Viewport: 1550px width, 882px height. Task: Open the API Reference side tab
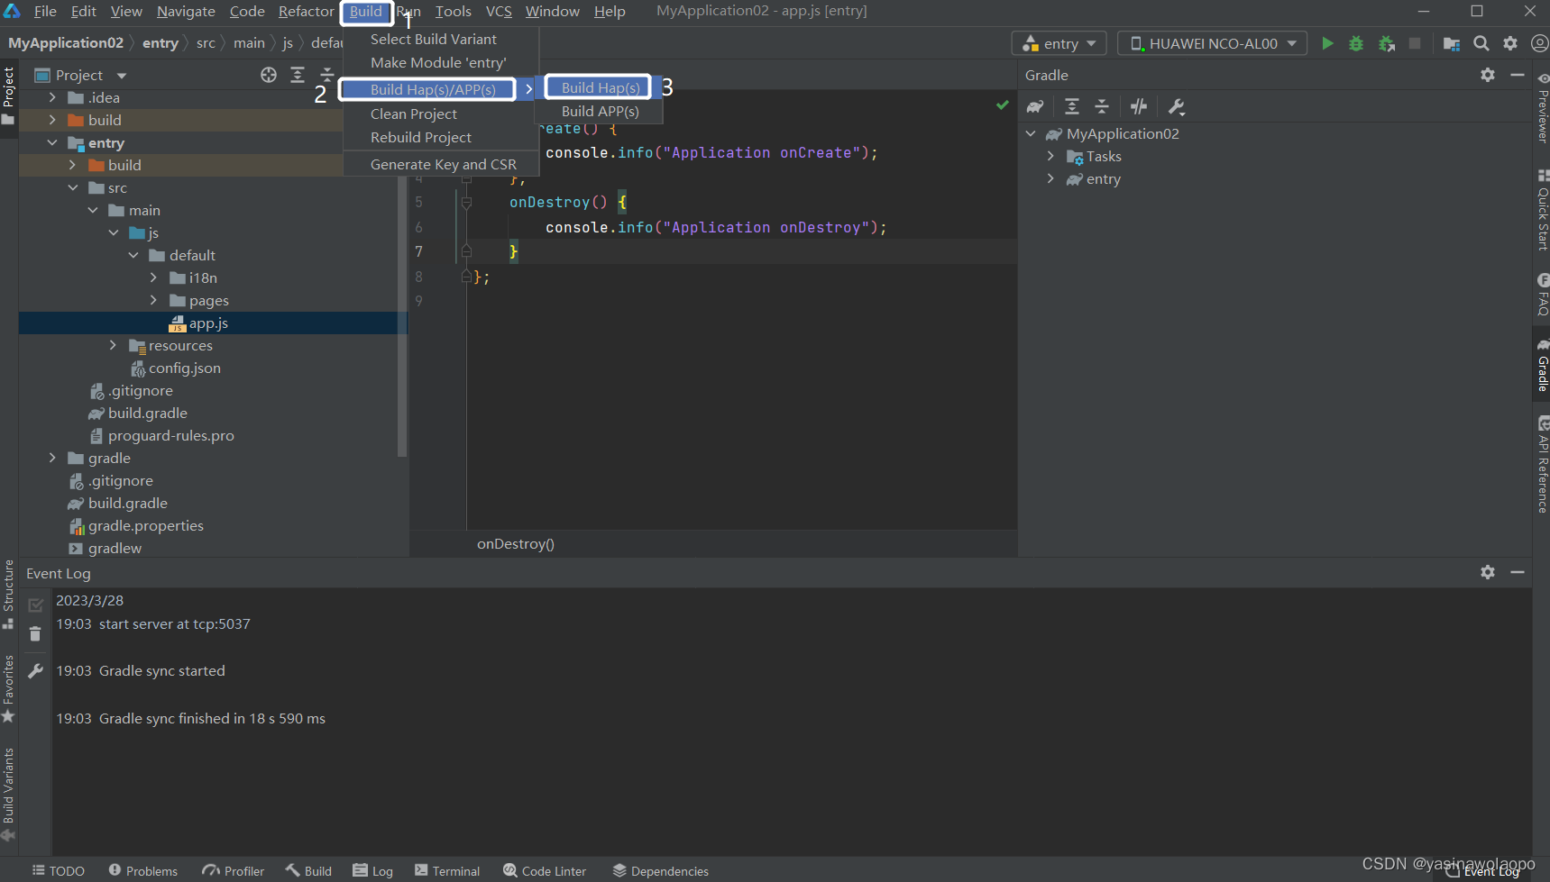[1542, 466]
